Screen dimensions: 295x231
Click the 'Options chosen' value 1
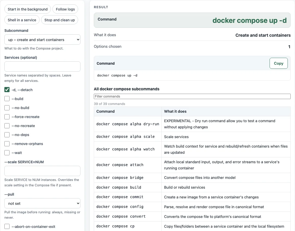[x=289, y=47]
